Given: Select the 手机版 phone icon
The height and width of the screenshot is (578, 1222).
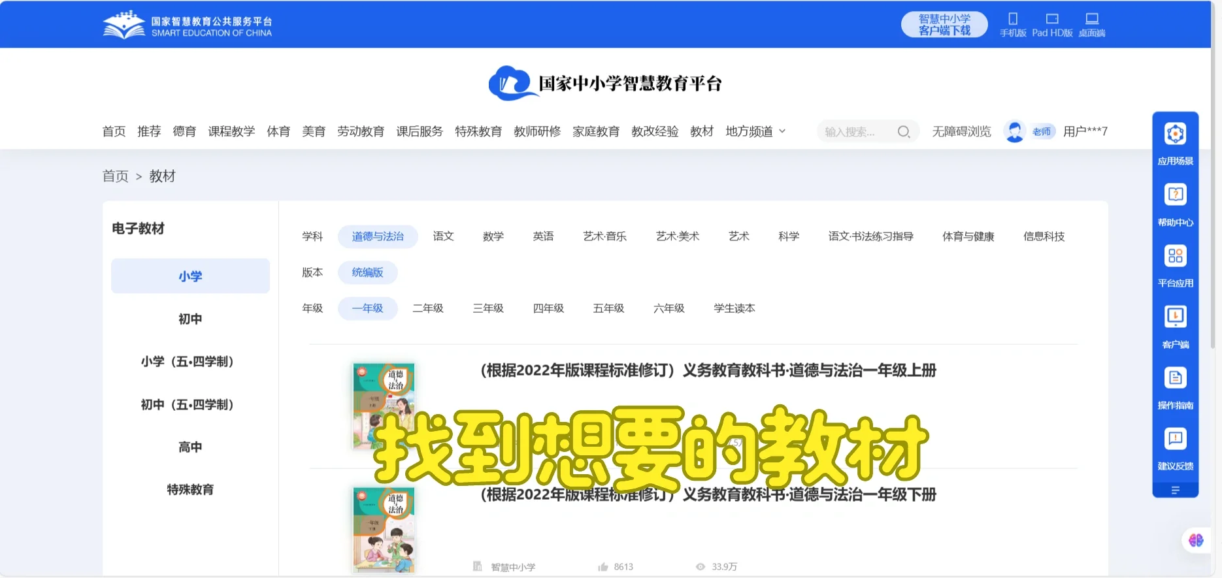Looking at the screenshot, I should coord(1013,19).
